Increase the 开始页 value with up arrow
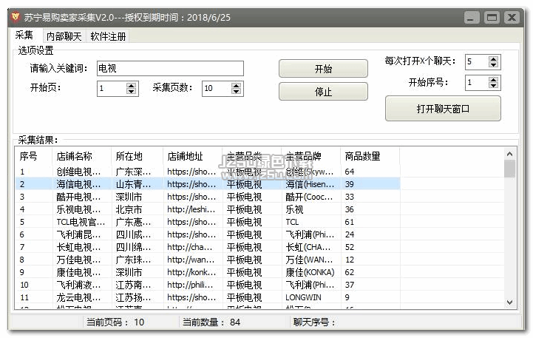Screen dimensions: 533x338 (131, 85)
